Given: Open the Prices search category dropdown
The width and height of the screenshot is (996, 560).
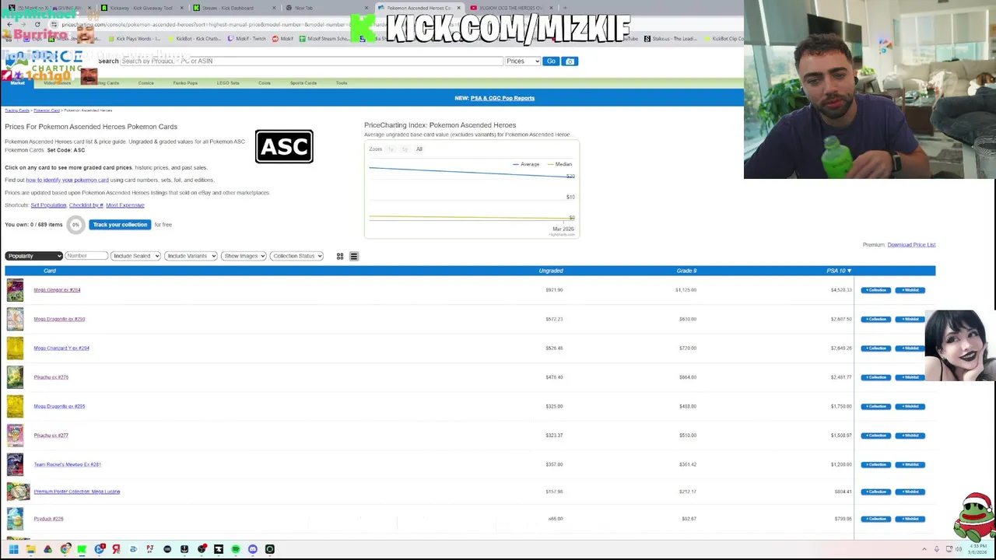Looking at the screenshot, I should (x=523, y=61).
